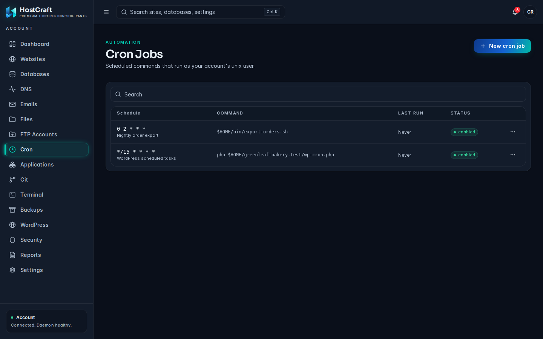Click the '0 2 * * *' schedule expression
This screenshot has height=339, width=543.
[x=131, y=129]
